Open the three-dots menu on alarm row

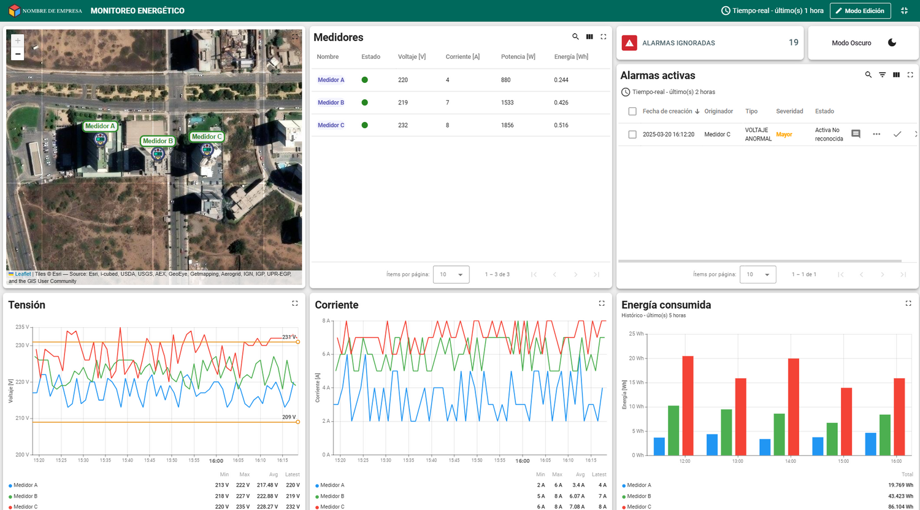point(876,134)
